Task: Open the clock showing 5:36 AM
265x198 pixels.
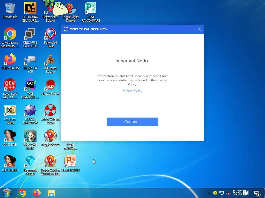Action: pyautogui.click(x=241, y=193)
